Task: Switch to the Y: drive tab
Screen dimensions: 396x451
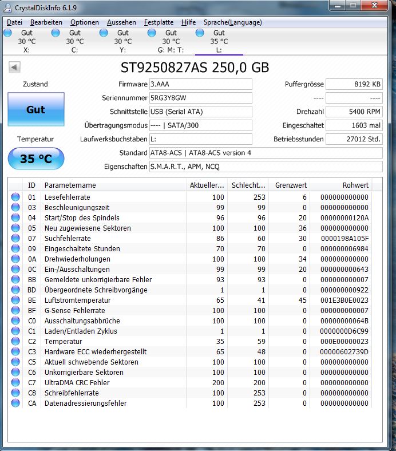Action: tap(123, 41)
